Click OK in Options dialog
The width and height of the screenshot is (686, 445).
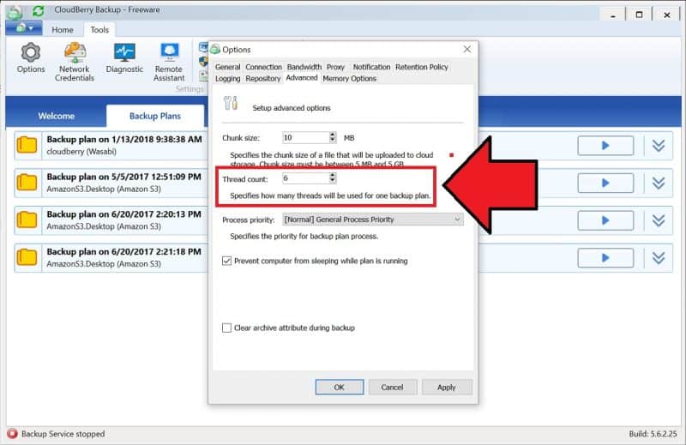[339, 388]
